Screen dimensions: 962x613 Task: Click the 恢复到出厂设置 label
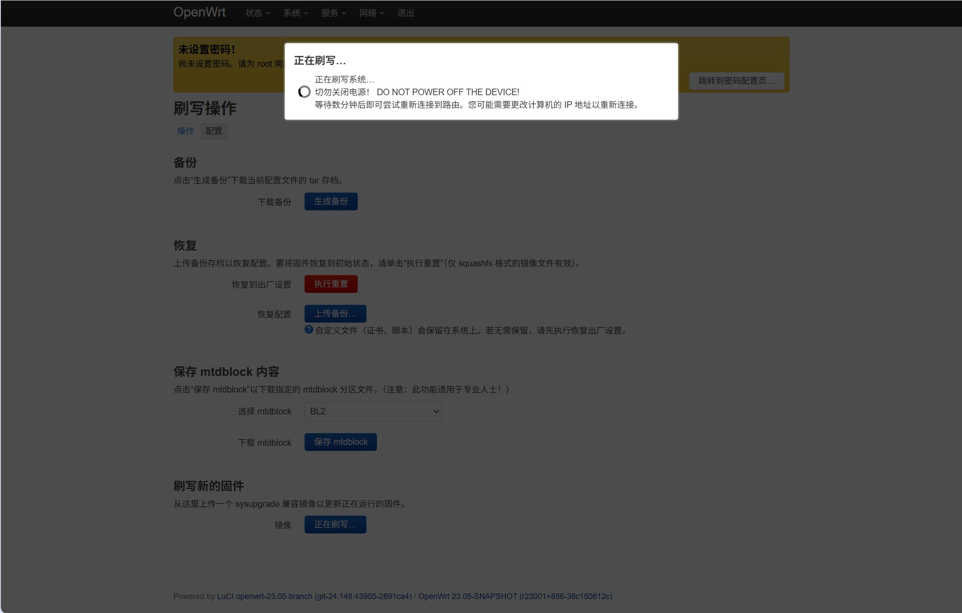[262, 285]
